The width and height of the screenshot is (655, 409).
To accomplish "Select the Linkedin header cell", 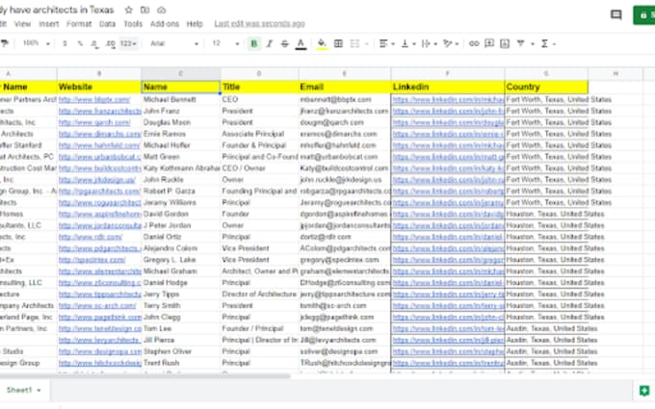I will pyautogui.click(x=447, y=87).
